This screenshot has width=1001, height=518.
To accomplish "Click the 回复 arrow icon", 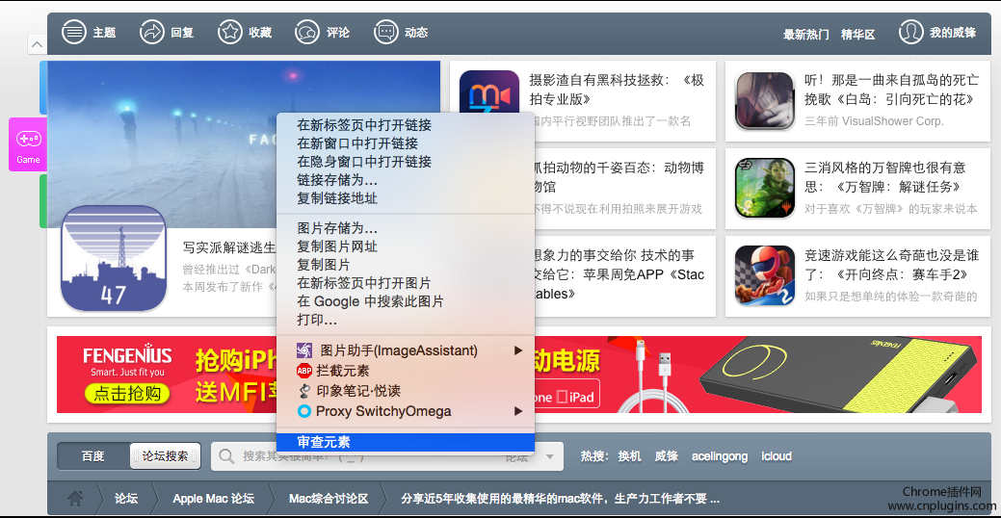I will [152, 32].
